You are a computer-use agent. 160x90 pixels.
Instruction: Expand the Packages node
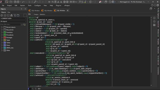2,37
